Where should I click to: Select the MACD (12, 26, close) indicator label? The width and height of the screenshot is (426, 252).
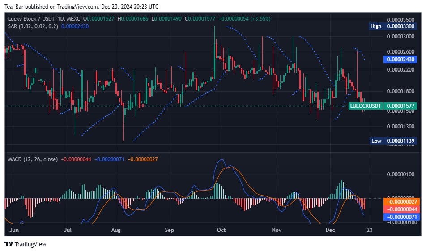point(33,159)
